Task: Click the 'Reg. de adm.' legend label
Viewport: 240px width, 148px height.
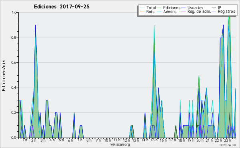Action: (x=199, y=12)
